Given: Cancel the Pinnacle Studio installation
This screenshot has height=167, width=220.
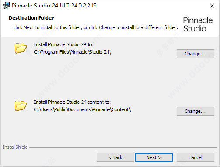Looking at the screenshot, I should coord(196,157).
